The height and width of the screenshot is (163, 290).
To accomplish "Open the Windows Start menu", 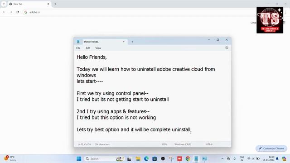I will click(x=79, y=158).
